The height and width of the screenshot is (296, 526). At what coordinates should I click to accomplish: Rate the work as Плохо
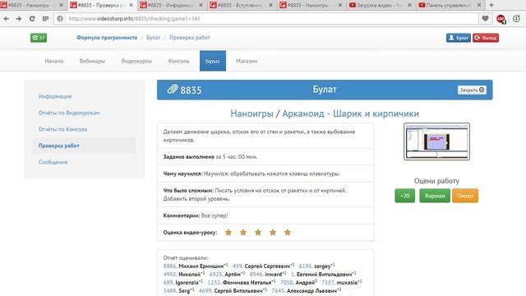click(x=465, y=196)
